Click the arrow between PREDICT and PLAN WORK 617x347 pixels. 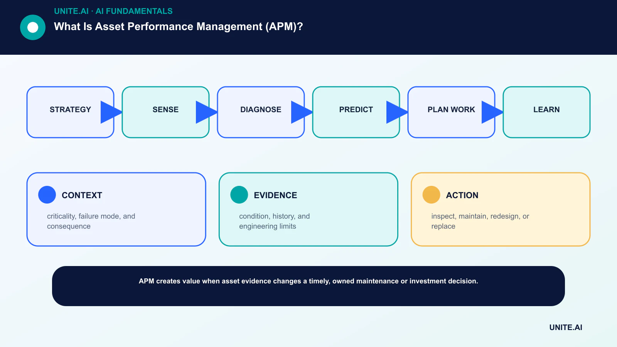point(397,112)
